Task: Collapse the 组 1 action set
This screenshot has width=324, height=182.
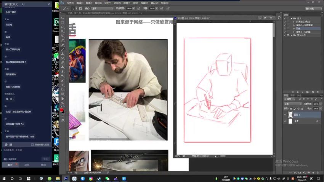Action: tap(291, 18)
